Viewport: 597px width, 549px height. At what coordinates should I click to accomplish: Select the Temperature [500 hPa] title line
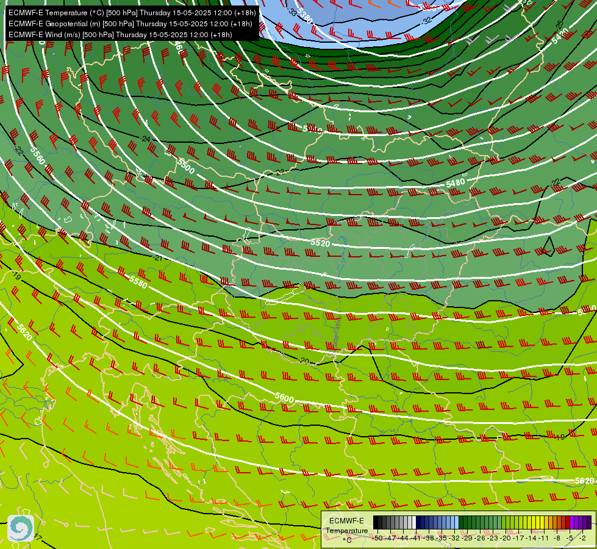(x=132, y=13)
